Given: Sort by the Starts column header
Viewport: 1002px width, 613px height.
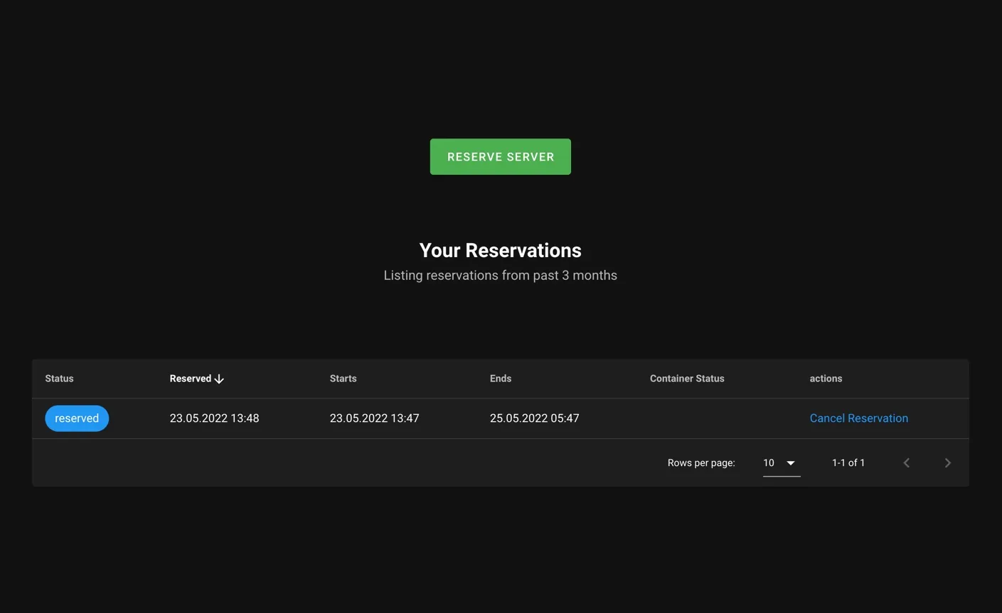Looking at the screenshot, I should (x=343, y=379).
